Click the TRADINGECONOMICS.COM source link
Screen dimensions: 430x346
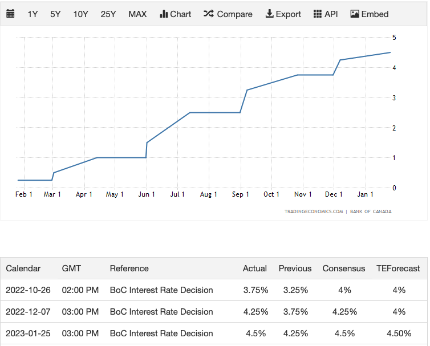coord(314,211)
